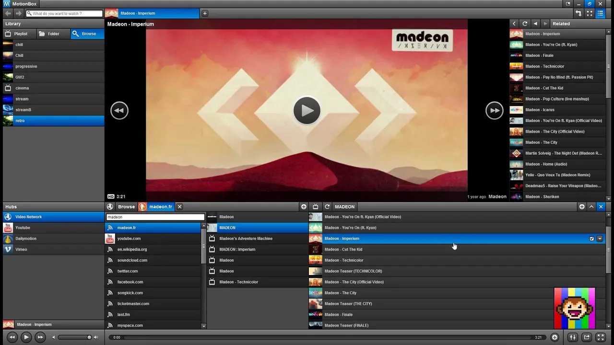The width and height of the screenshot is (614, 345).
Task: Adjust the volume slider
Action: point(74,337)
